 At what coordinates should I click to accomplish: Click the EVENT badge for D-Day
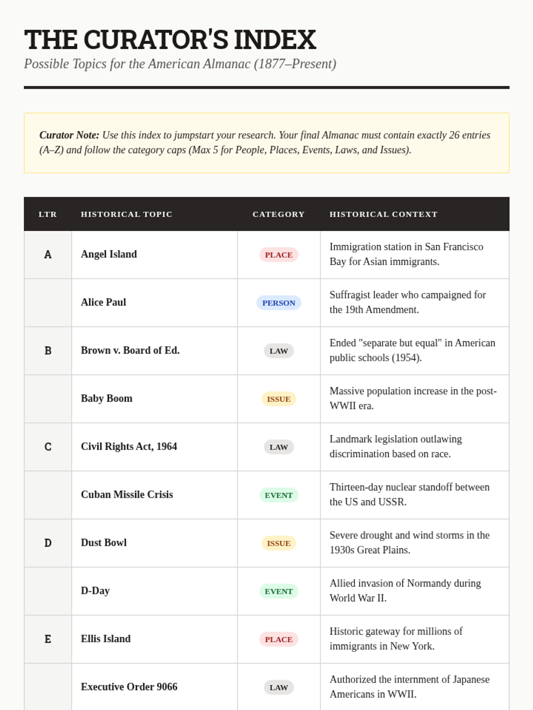(278, 591)
